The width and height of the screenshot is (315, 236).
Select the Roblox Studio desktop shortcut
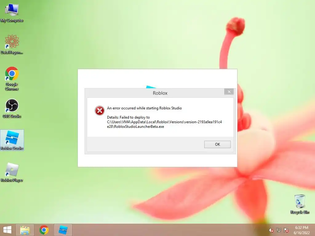point(12,140)
